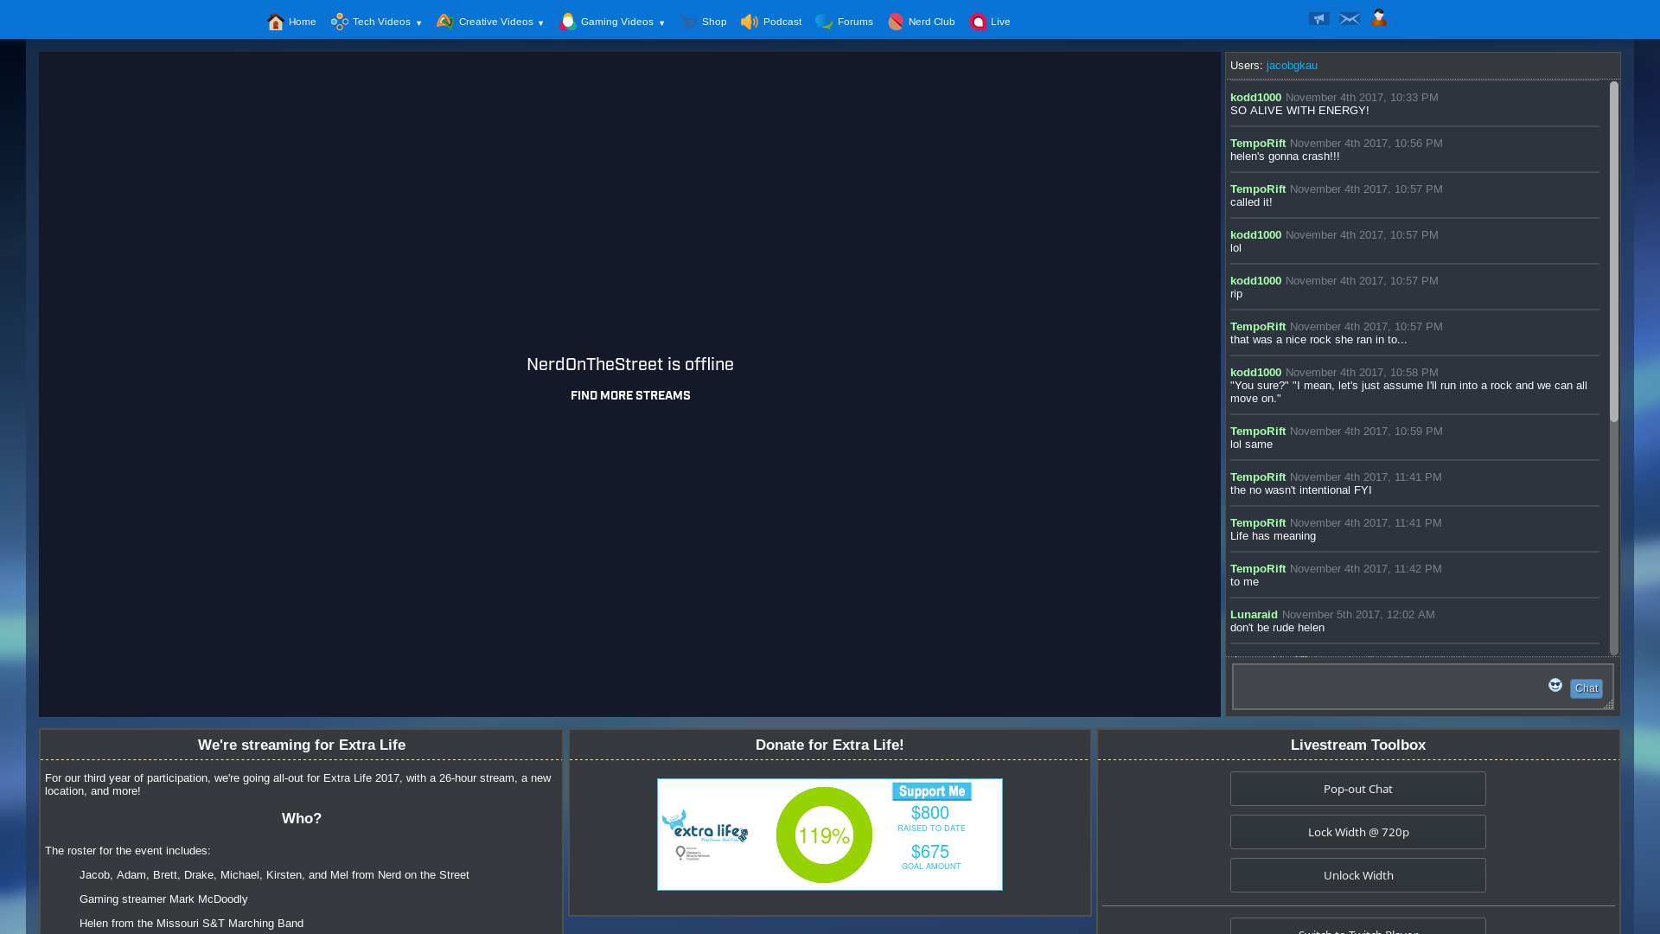Open the Nerd Club icon link
Image resolution: width=1660 pixels, height=934 pixels.
(896, 22)
